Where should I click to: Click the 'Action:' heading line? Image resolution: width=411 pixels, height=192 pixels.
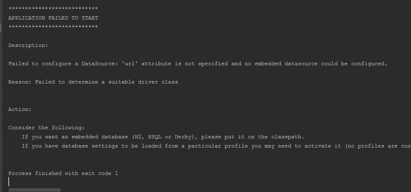click(20, 109)
